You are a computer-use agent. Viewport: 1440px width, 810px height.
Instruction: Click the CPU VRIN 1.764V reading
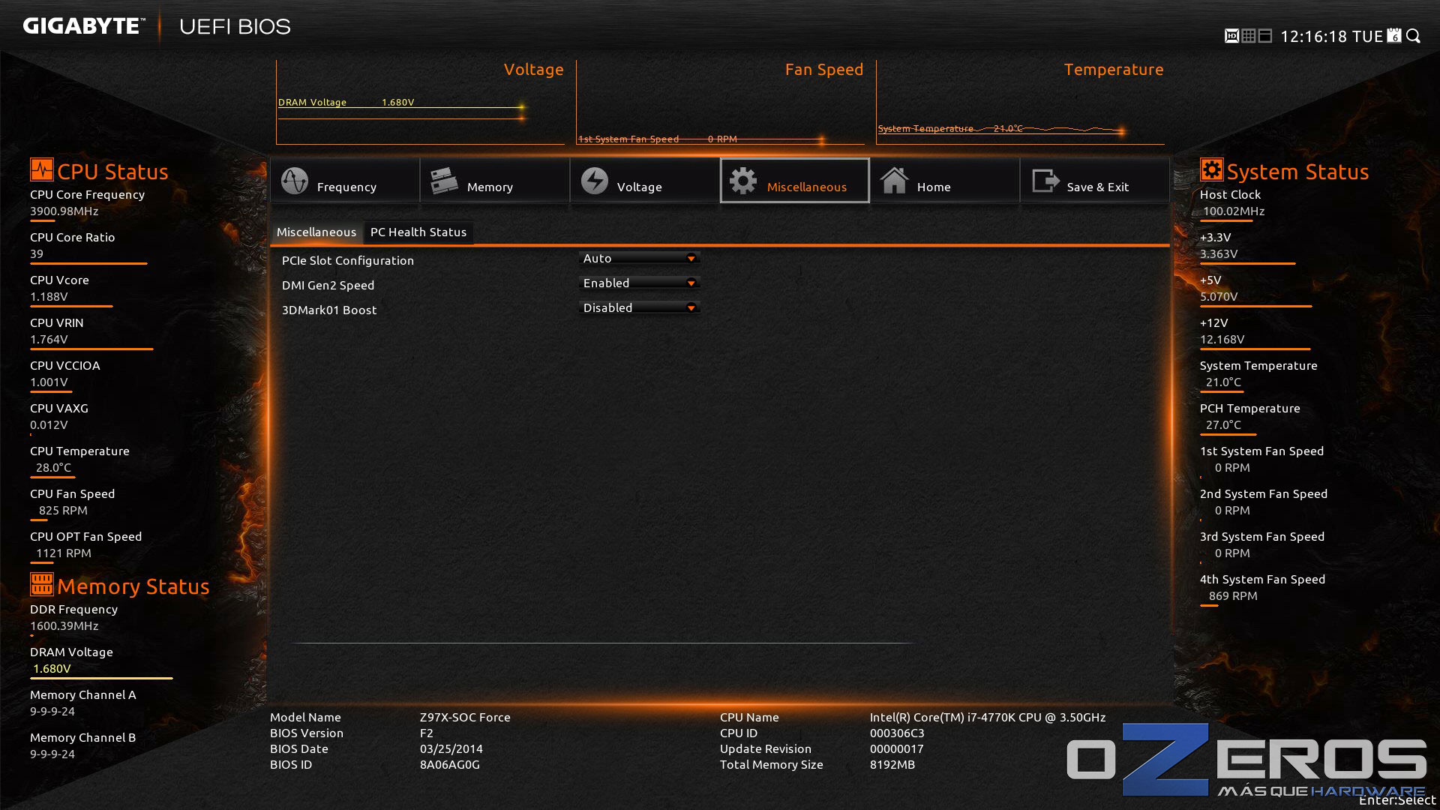point(49,340)
